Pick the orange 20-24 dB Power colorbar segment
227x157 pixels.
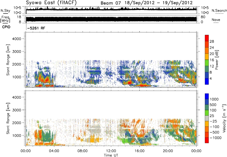coord(207,50)
